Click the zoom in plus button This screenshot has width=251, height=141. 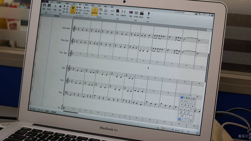197,133
